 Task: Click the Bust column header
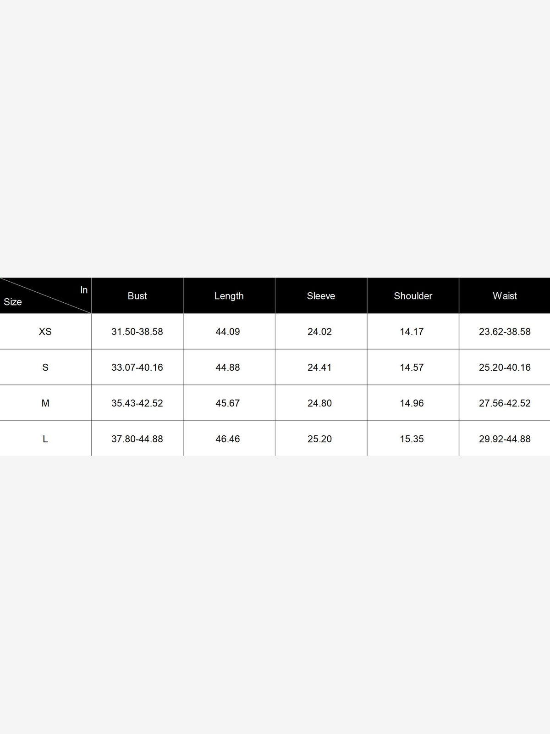pyautogui.click(x=137, y=296)
